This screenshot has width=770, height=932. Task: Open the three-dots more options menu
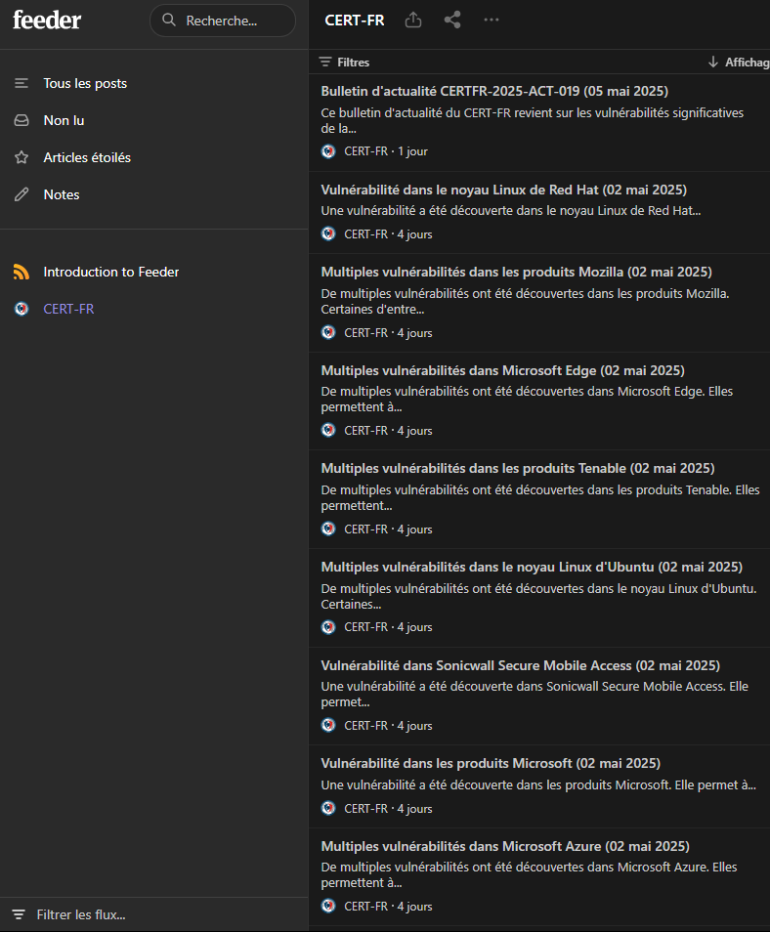point(492,20)
